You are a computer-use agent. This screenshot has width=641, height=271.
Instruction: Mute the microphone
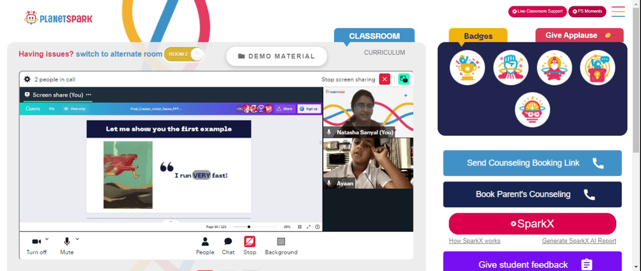pos(67,245)
